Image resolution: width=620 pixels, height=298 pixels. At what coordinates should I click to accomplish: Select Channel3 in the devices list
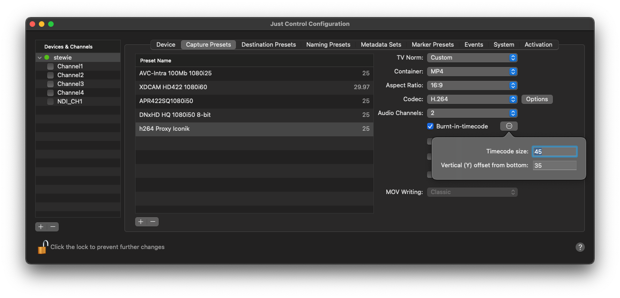pos(78,84)
